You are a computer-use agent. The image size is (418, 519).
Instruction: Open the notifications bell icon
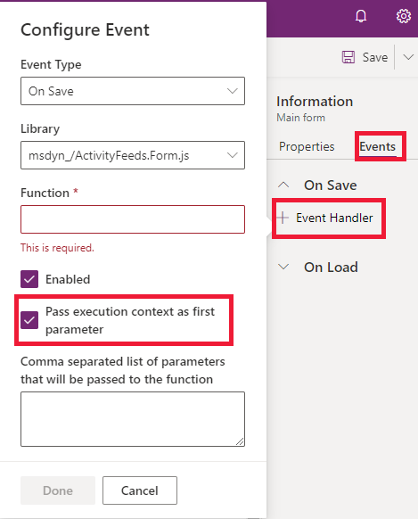361,16
